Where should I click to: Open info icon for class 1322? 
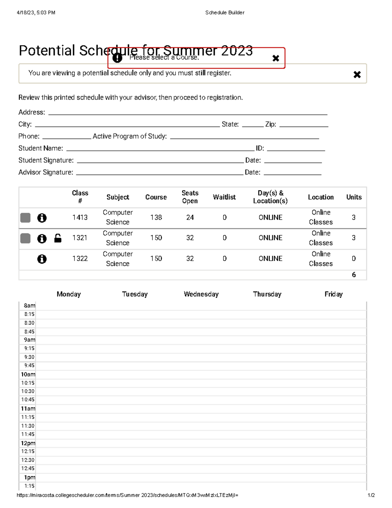pyautogui.click(x=42, y=259)
